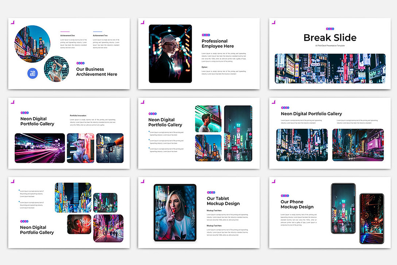Select the lower phone mockup with red alley
The image size is (397, 265).
372,218
